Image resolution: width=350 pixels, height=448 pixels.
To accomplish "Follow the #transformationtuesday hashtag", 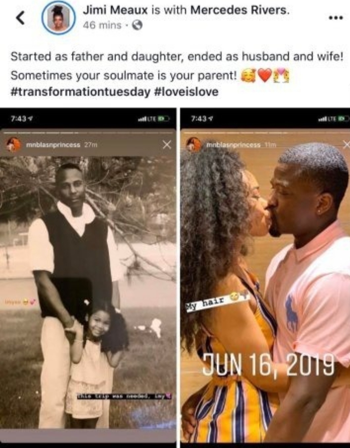I will (x=80, y=92).
